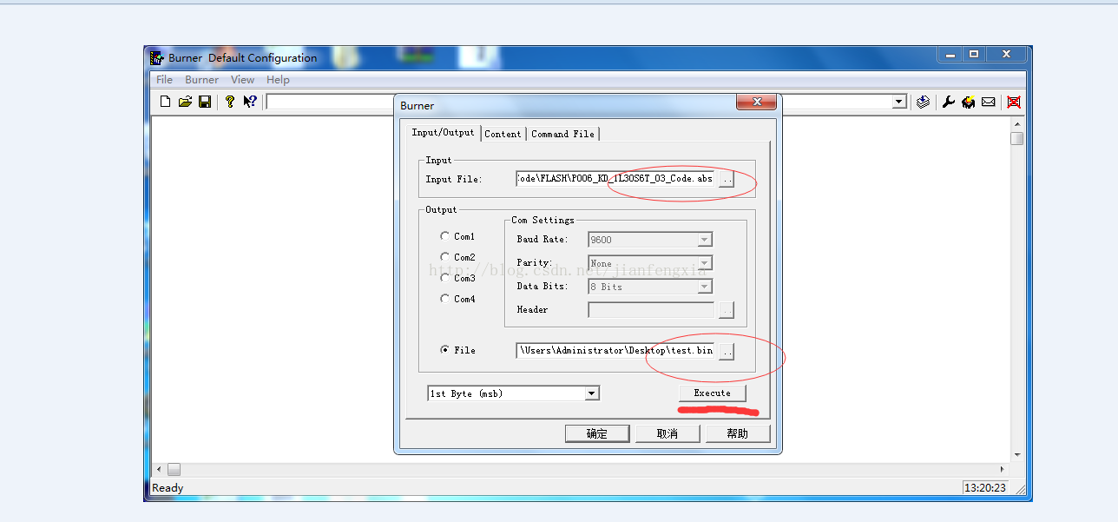This screenshot has height=522, width=1118.
Task: Click the main toolbar command input box
Action: [x=578, y=102]
